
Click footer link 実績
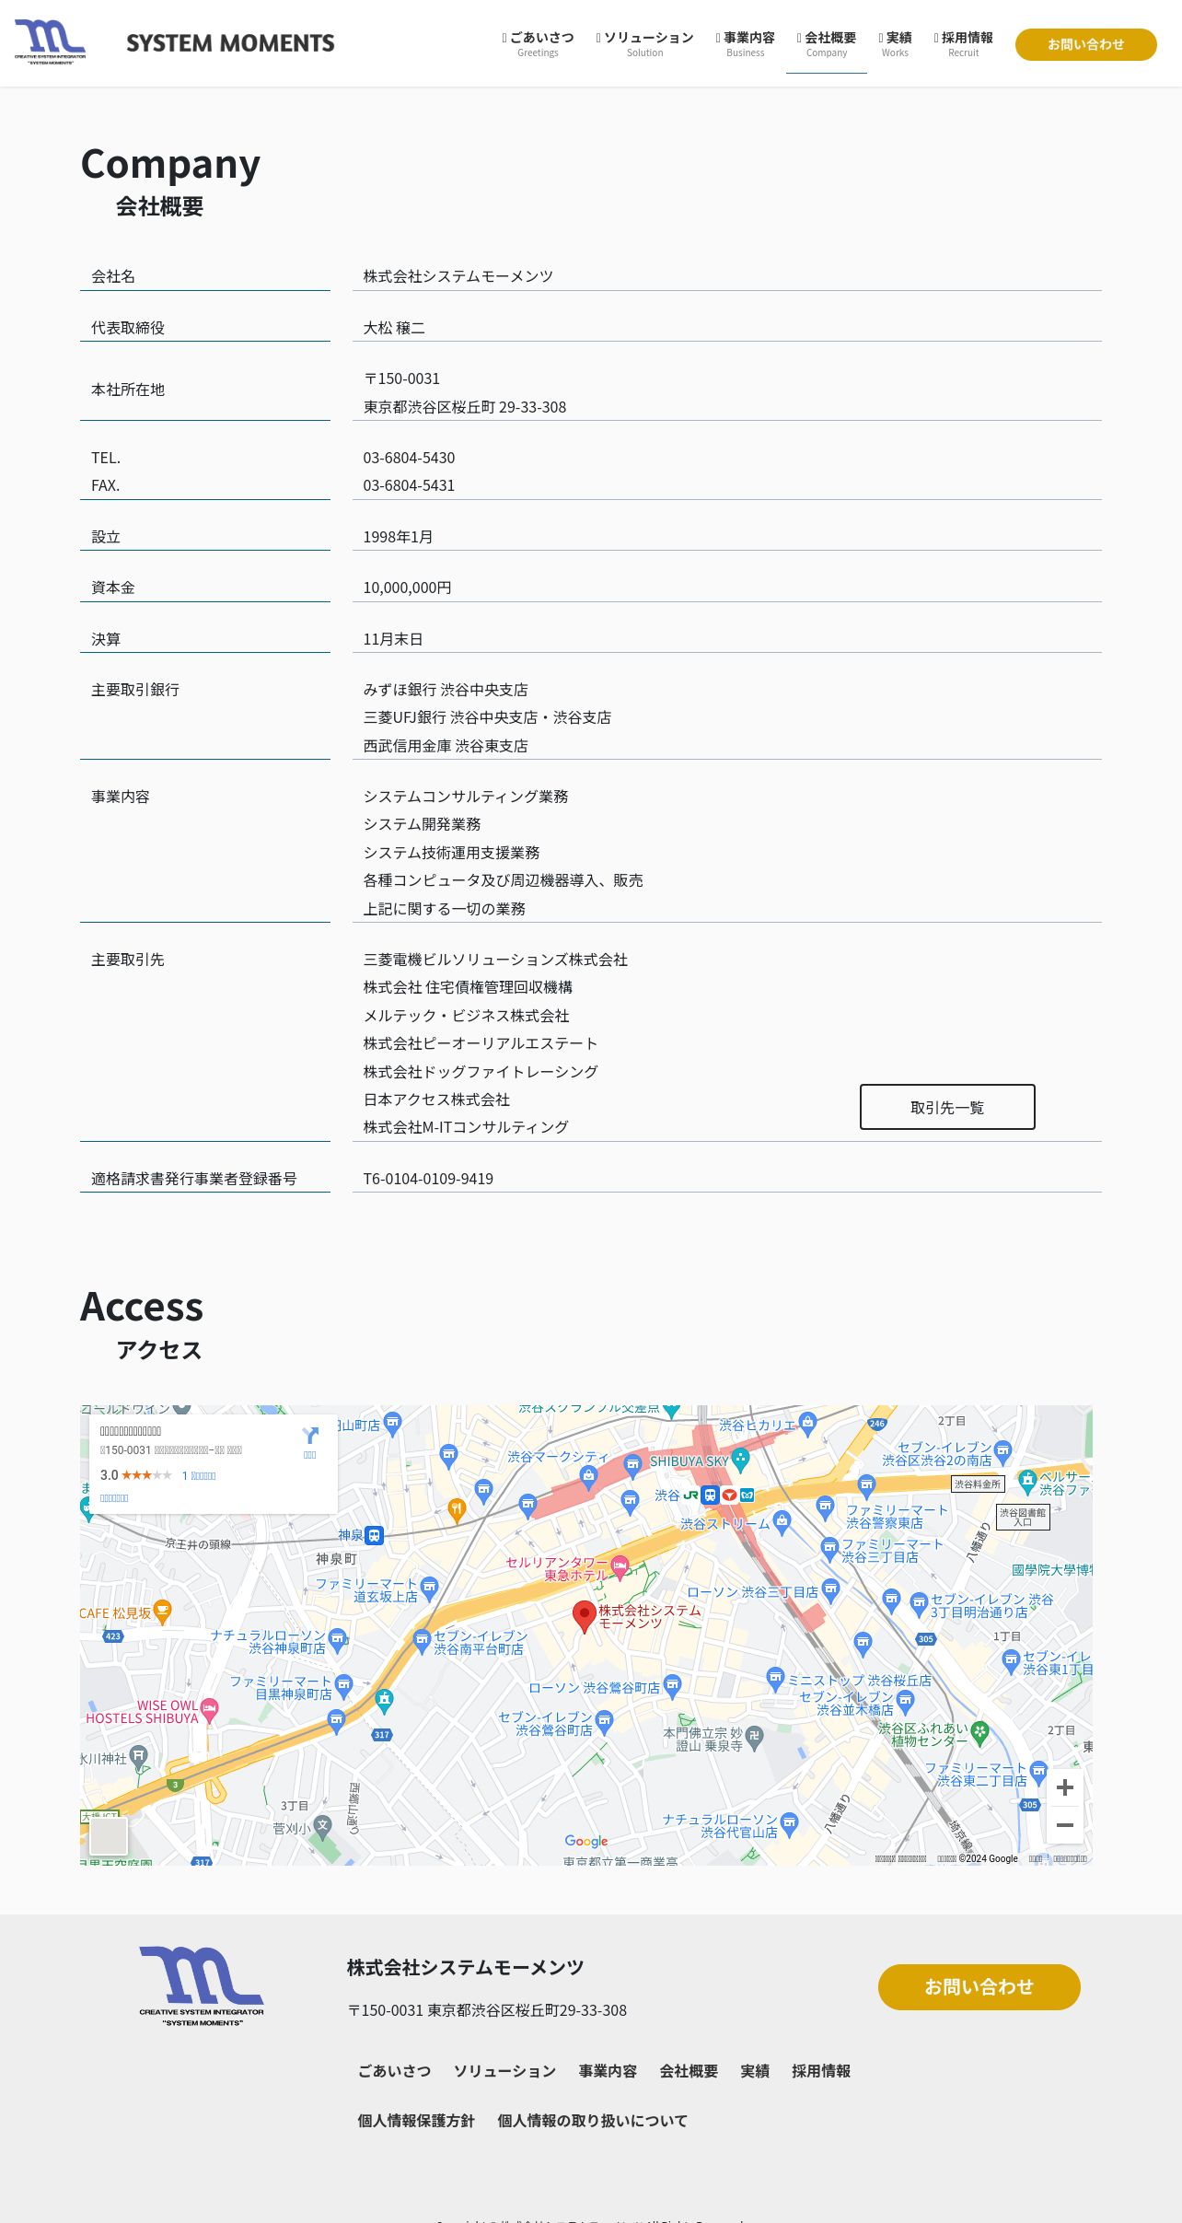[x=755, y=2071]
